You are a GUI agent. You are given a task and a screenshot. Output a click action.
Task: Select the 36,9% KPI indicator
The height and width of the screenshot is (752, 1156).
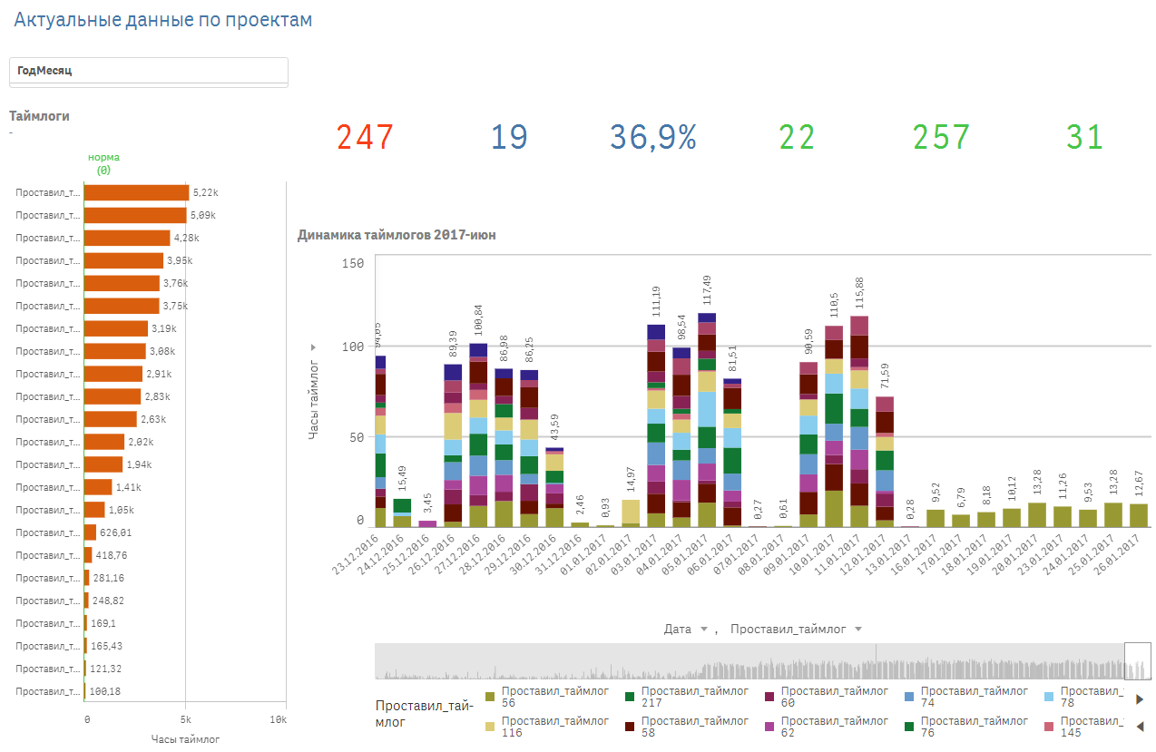coord(652,137)
